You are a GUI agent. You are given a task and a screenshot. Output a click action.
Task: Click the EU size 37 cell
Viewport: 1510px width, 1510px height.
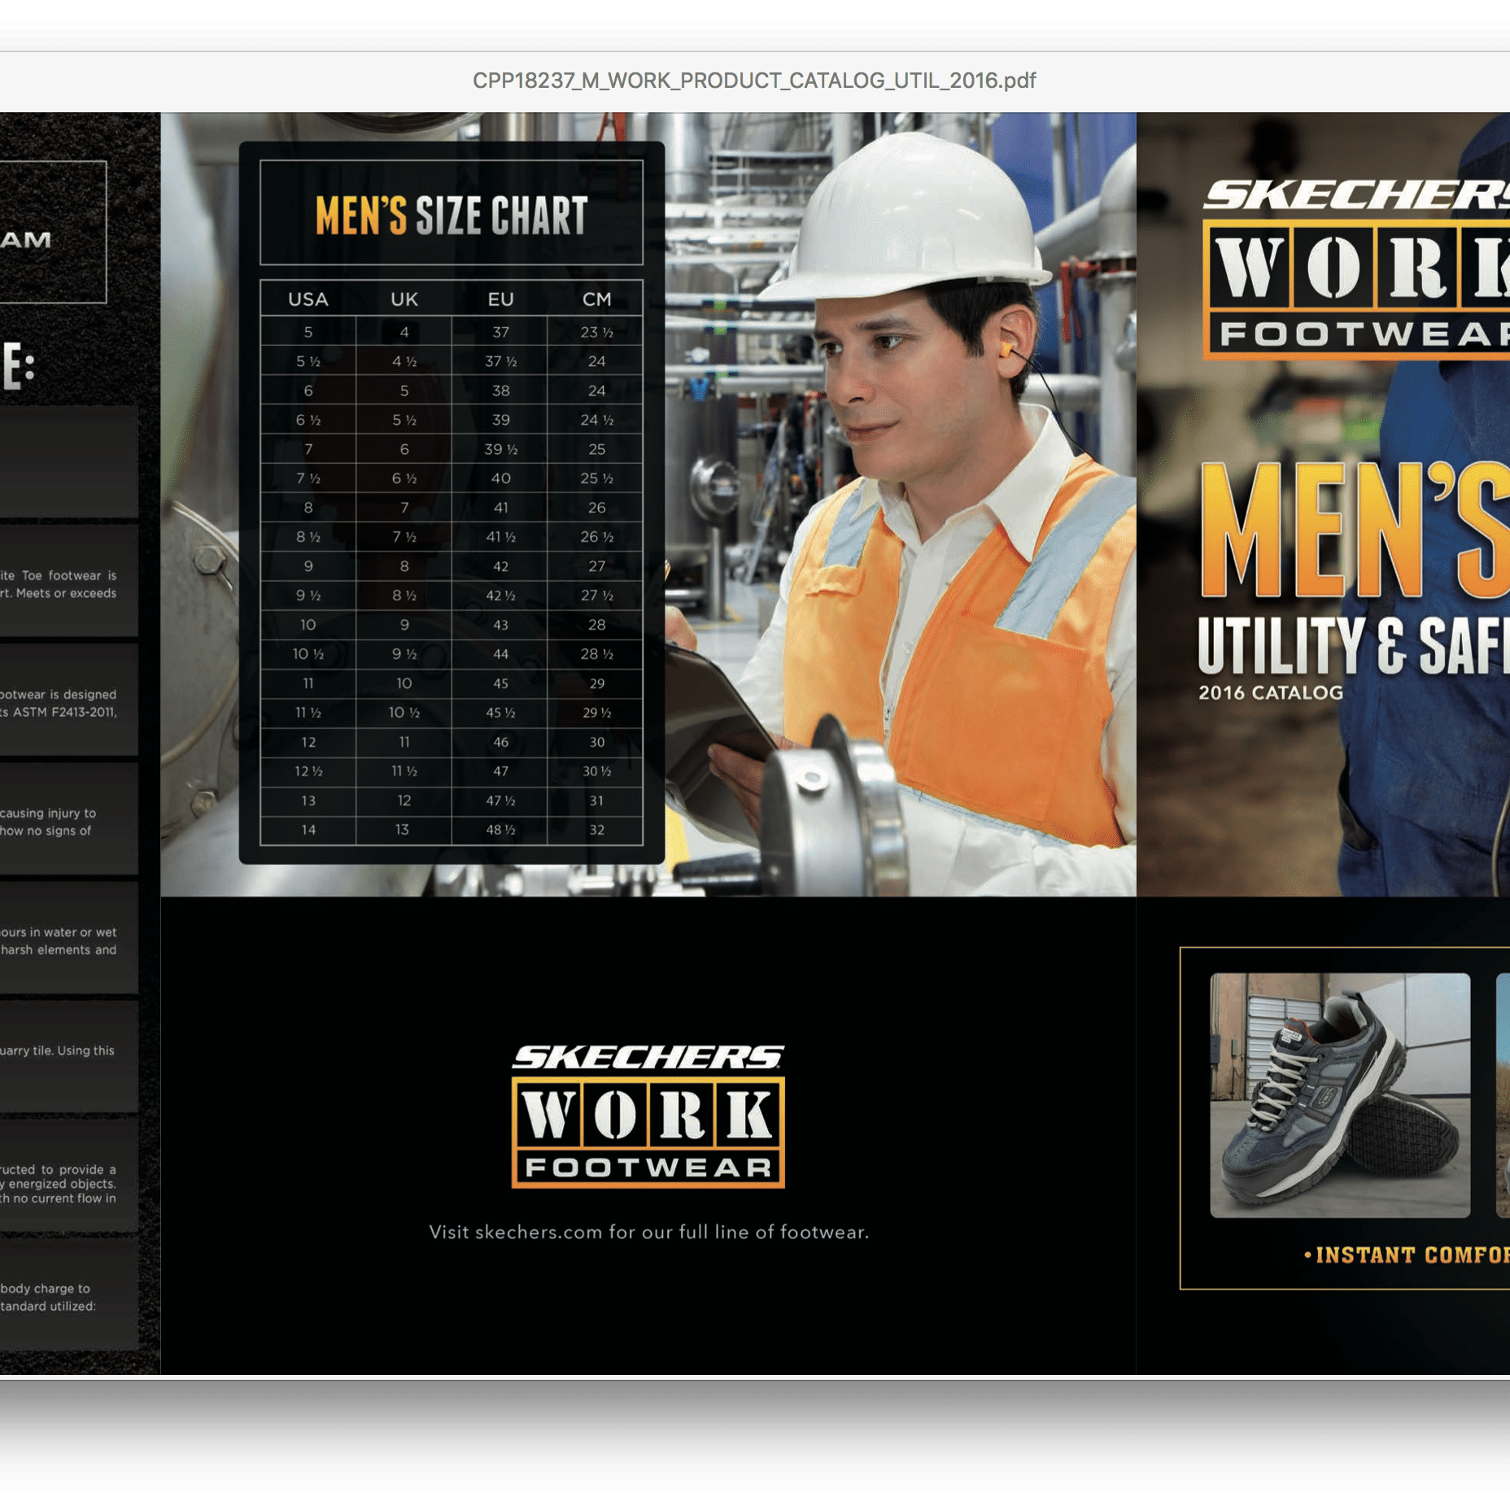coord(500,332)
